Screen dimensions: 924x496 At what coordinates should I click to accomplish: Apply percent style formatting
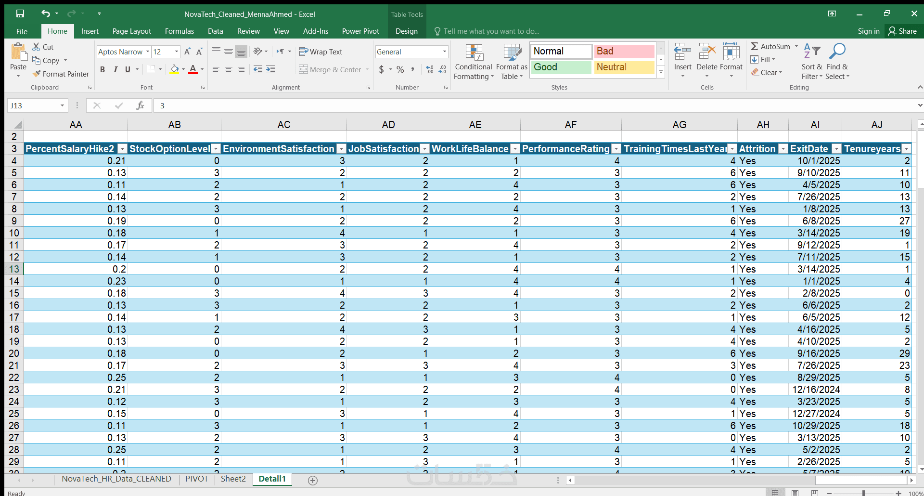[400, 69]
